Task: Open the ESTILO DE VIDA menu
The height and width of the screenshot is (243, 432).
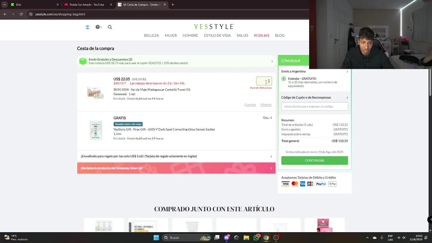Action: 217,35
